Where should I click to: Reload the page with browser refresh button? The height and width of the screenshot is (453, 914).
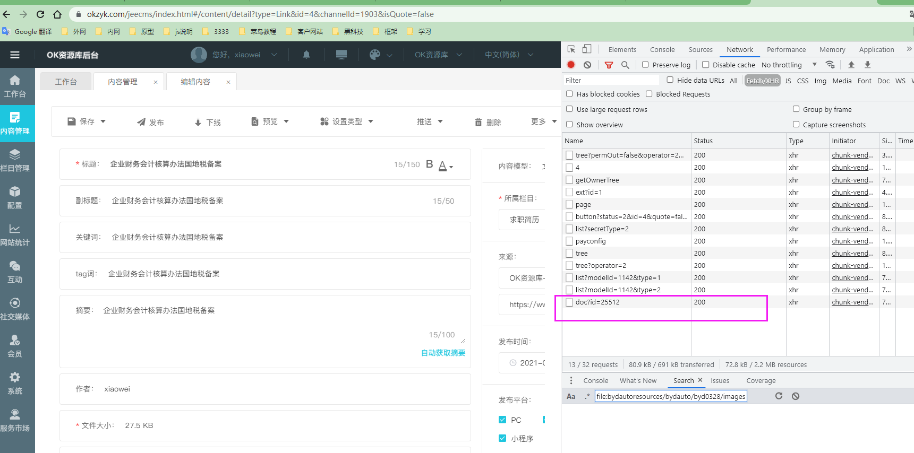point(40,14)
